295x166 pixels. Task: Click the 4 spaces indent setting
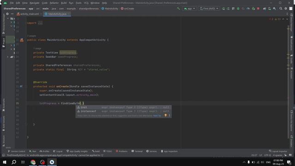(x=277, y=155)
